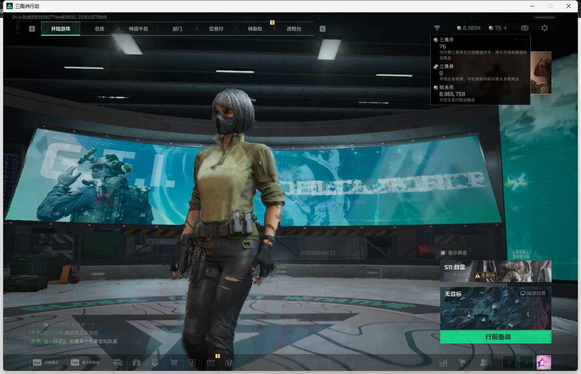
Task: Open the shopping cart store icon
Action: pyautogui.click(x=174, y=362)
